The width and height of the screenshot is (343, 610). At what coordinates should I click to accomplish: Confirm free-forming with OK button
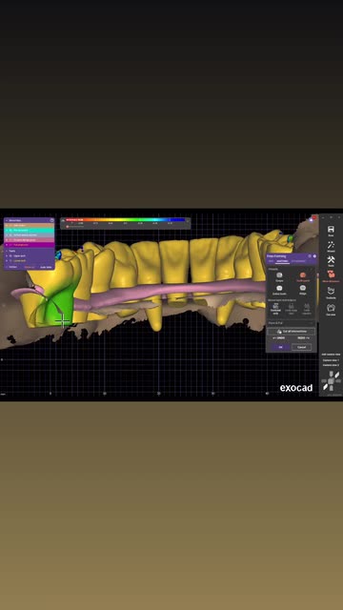pos(281,347)
